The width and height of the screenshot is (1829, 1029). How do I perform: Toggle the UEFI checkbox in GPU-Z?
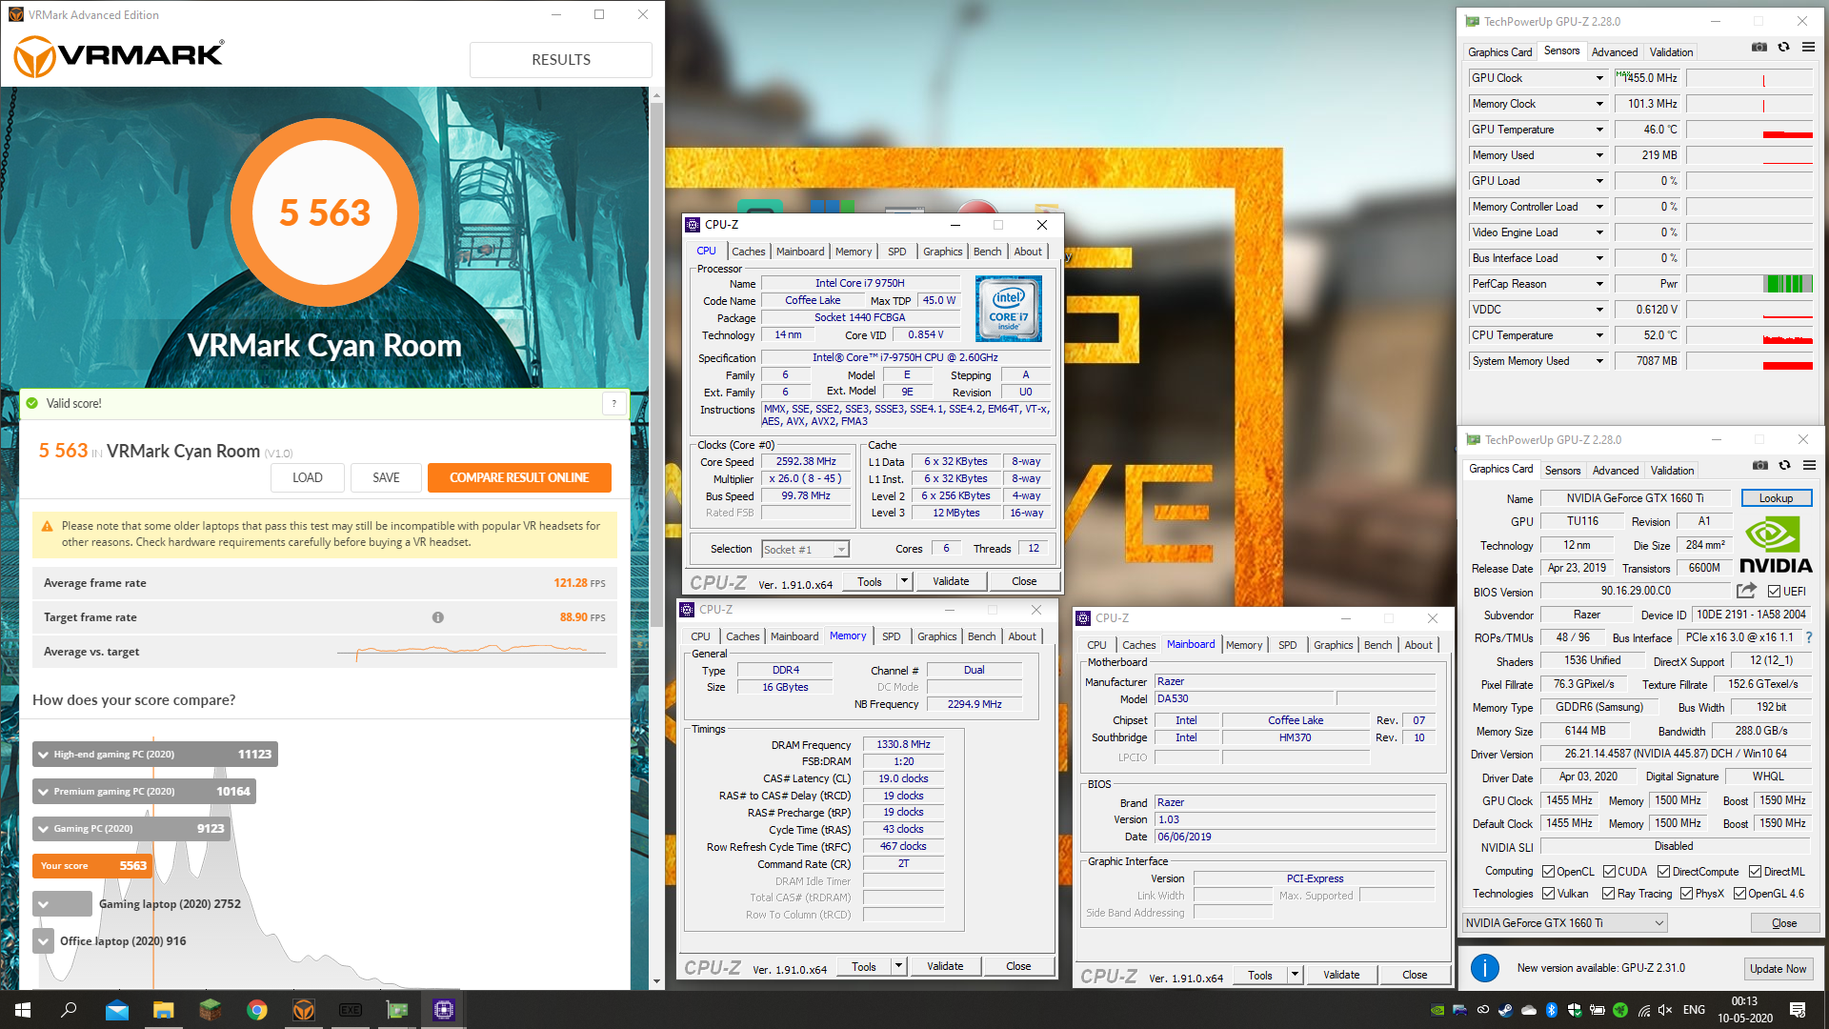click(x=1775, y=592)
